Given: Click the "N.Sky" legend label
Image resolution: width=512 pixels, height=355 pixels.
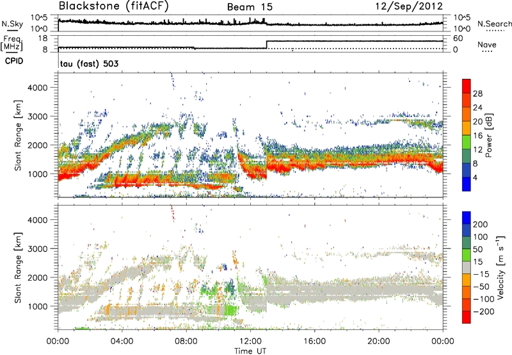Looking at the screenshot, I should pos(12,24).
